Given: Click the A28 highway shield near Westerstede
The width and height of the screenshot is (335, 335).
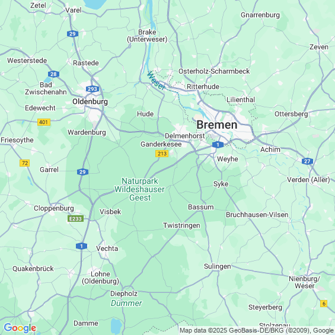Looking at the screenshot, I should tap(53, 74).
